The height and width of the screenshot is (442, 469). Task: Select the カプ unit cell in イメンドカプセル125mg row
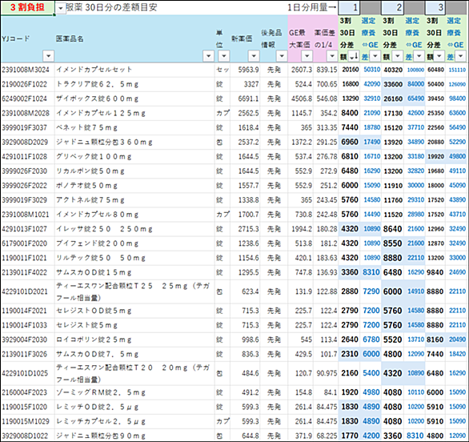(222, 113)
